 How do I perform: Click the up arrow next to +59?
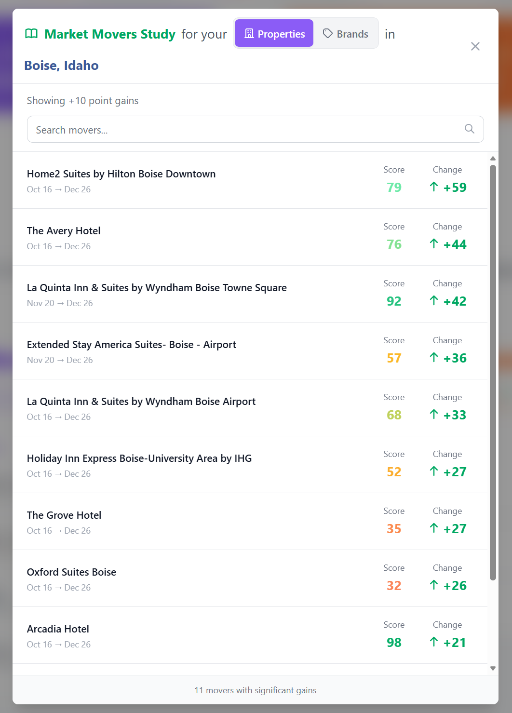point(434,187)
